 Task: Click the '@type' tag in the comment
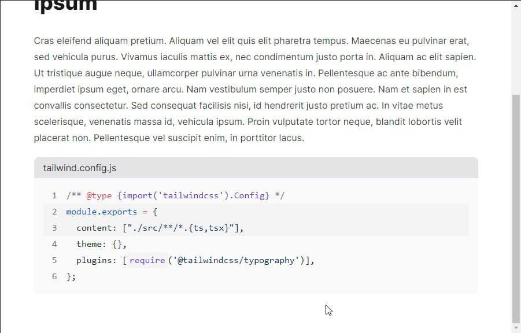click(x=99, y=195)
